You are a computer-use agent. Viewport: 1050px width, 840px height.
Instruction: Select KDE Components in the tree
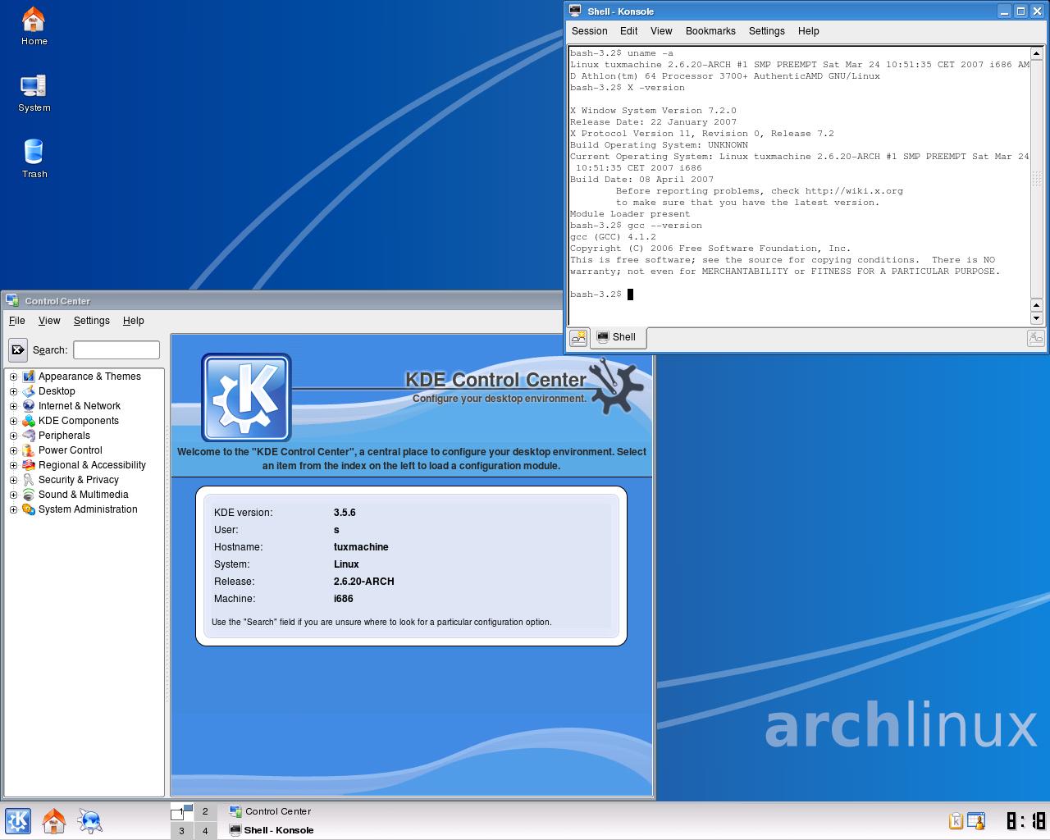point(79,421)
